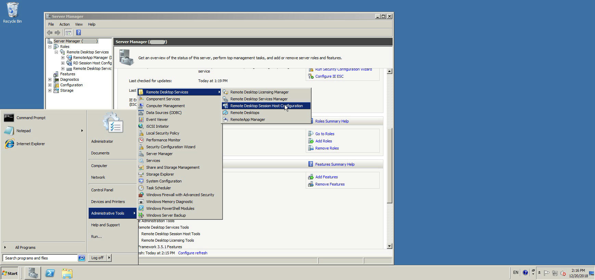Click the scroll up arrow in details pane
The width and height of the screenshot is (595, 280).
(x=389, y=71)
